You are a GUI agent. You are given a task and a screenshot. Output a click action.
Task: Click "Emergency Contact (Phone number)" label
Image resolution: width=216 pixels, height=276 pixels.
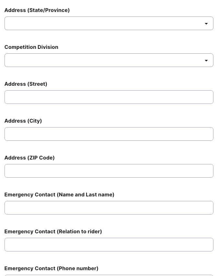51,268
